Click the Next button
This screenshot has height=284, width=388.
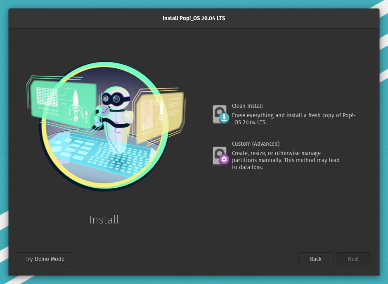coord(353,259)
